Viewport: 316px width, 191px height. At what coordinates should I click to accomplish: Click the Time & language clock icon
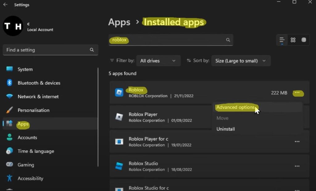point(10,151)
